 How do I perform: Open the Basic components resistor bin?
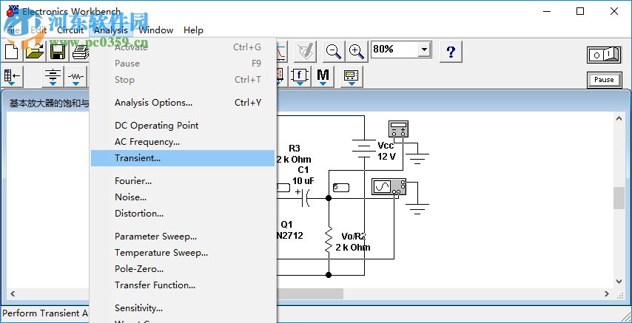(76, 77)
